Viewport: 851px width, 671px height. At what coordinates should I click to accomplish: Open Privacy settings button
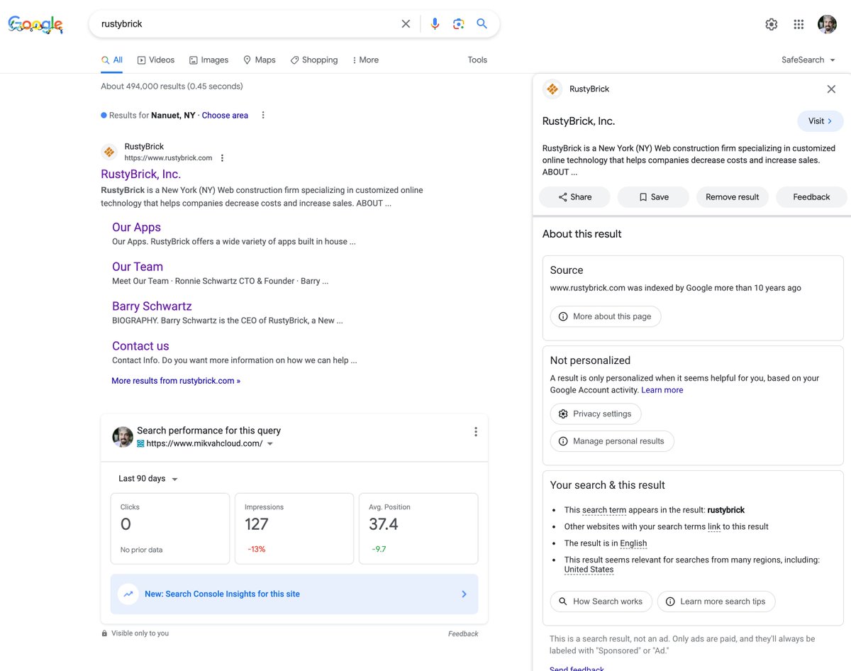tap(596, 414)
